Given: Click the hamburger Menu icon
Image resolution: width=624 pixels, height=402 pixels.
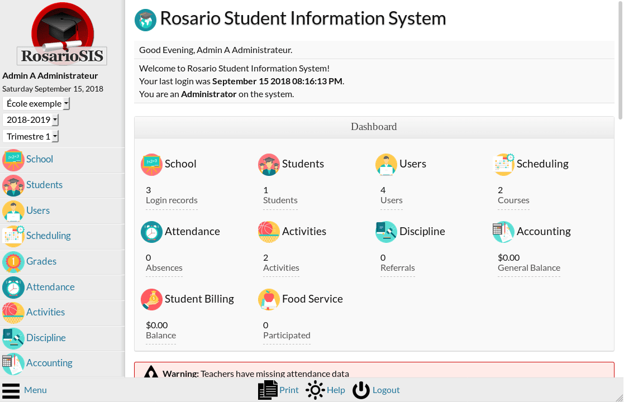Looking at the screenshot, I should click(11, 390).
